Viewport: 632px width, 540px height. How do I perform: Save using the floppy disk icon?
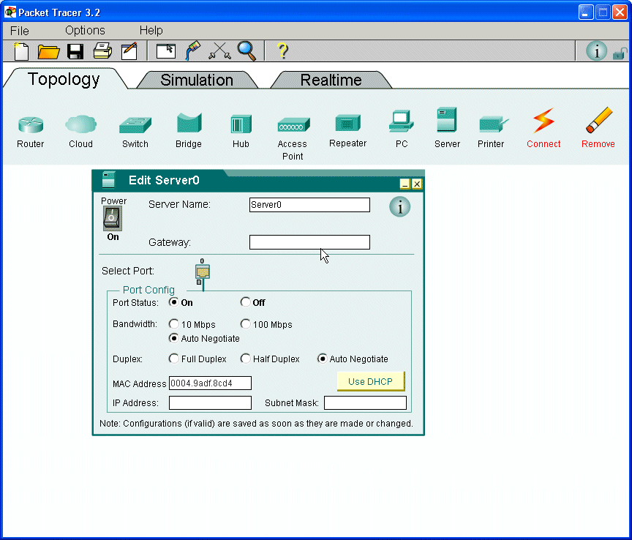click(x=75, y=52)
